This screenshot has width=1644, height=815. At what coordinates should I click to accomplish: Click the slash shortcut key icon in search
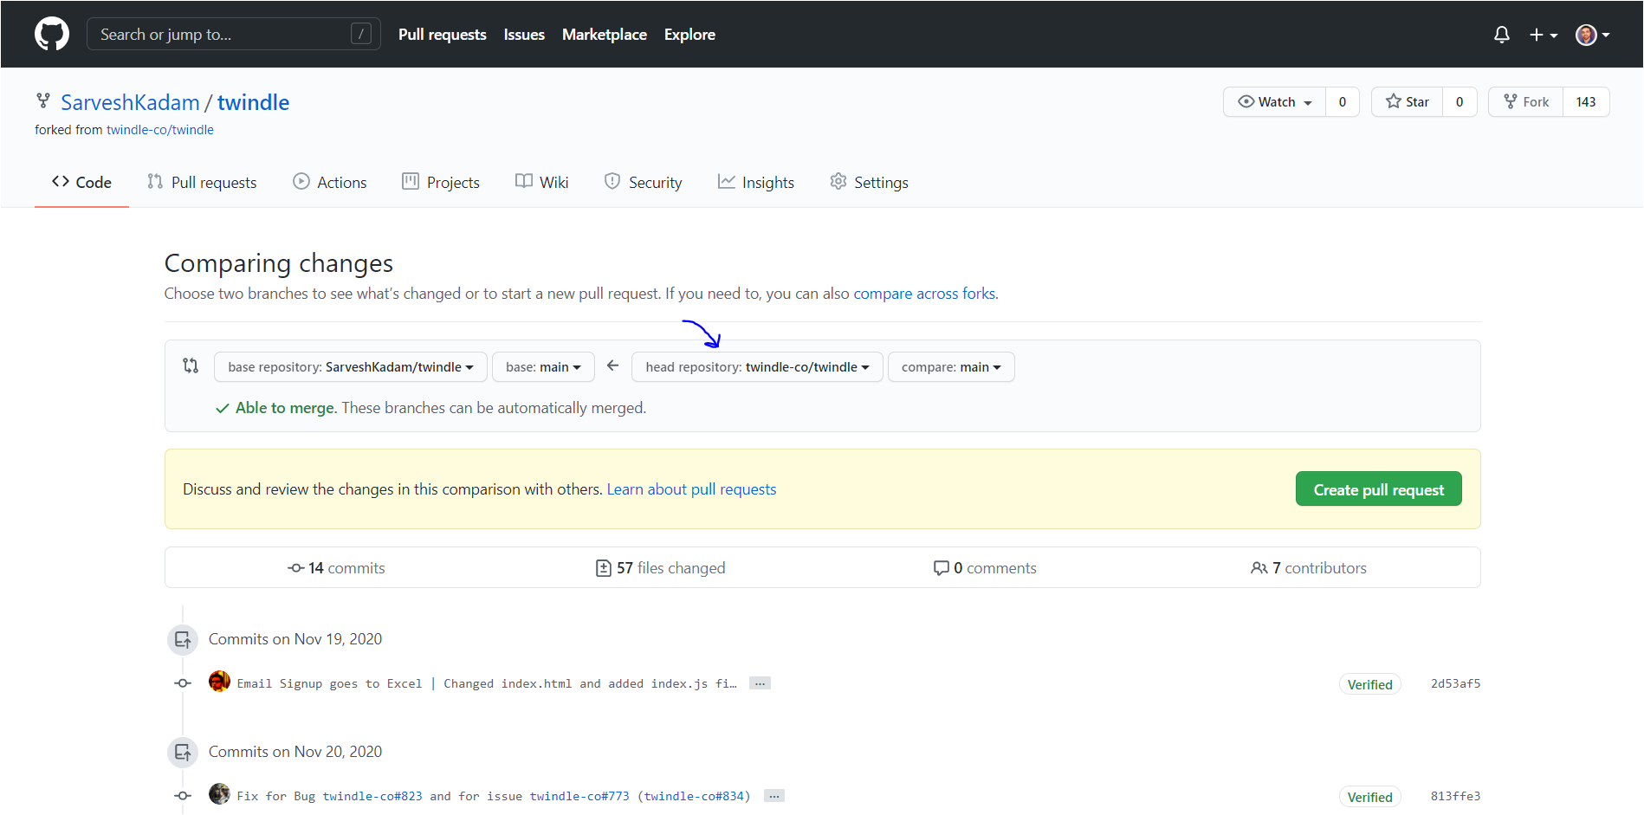361,34
